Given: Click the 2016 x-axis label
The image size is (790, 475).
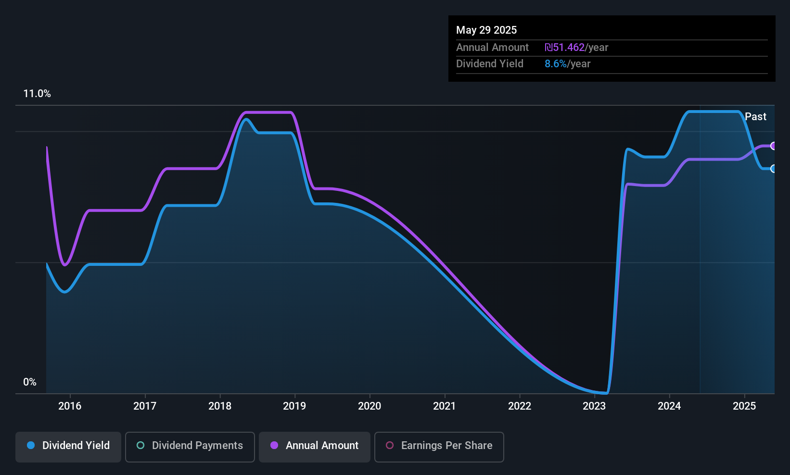Looking at the screenshot, I should [70, 406].
